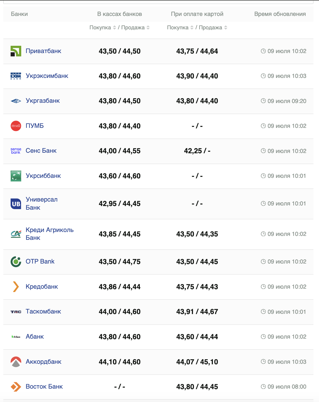The image size is (319, 402).
Task: Click the Кредобанк orange chevron logo
Action: pyautogui.click(x=16, y=287)
